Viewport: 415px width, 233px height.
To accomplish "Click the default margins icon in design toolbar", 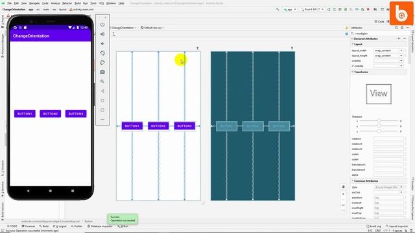I will (x=114, y=34).
